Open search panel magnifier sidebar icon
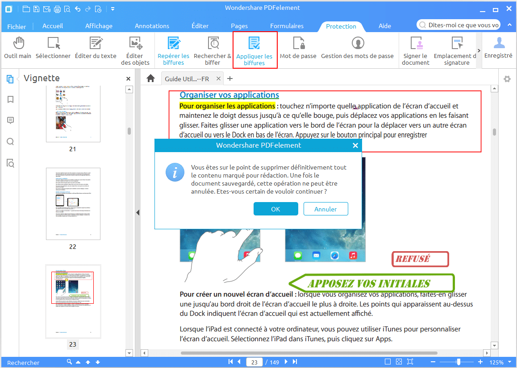The image size is (517, 368). pyautogui.click(x=10, y=142)
